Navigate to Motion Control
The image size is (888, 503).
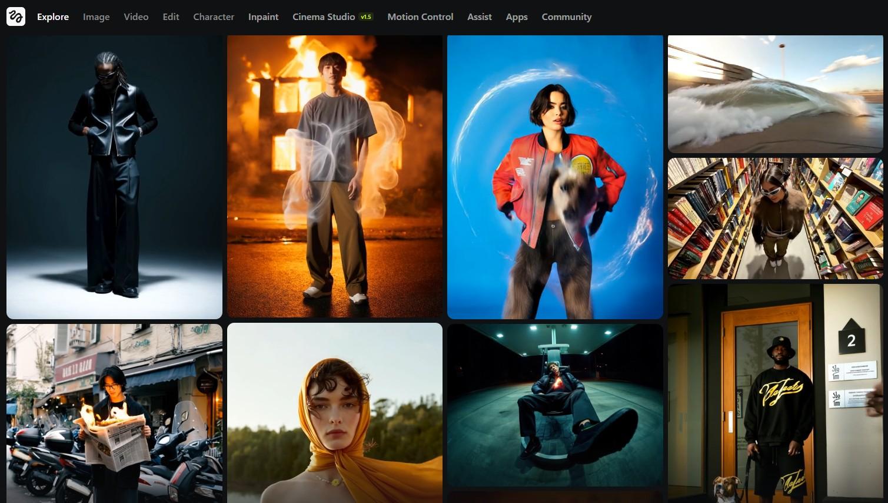(420, 17)
